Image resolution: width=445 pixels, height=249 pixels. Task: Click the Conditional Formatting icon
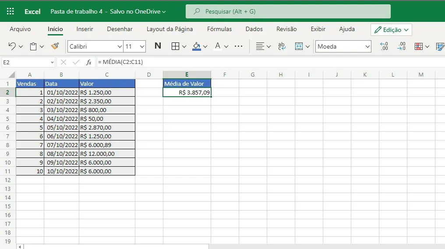[419, 46]
